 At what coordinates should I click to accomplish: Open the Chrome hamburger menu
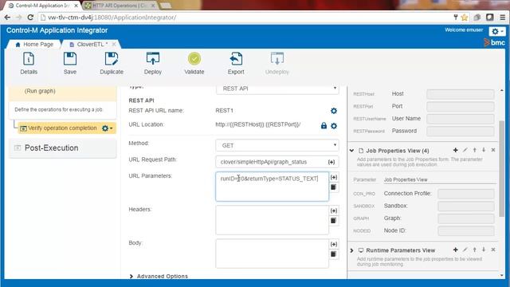[x=503, y=18]
